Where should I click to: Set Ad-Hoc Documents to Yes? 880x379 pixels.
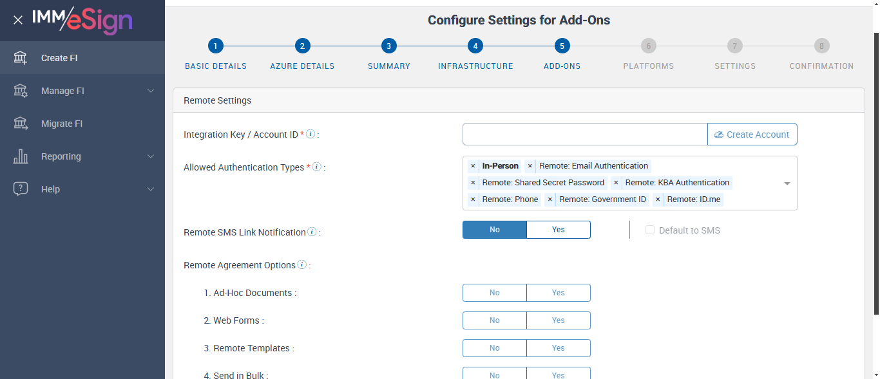click(x=558, y=293)
